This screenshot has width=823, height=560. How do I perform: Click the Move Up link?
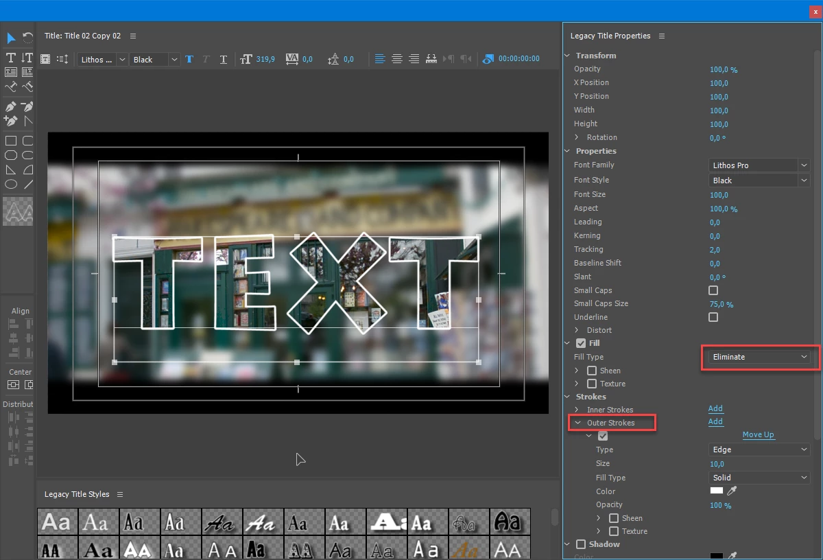pos(758,434)
